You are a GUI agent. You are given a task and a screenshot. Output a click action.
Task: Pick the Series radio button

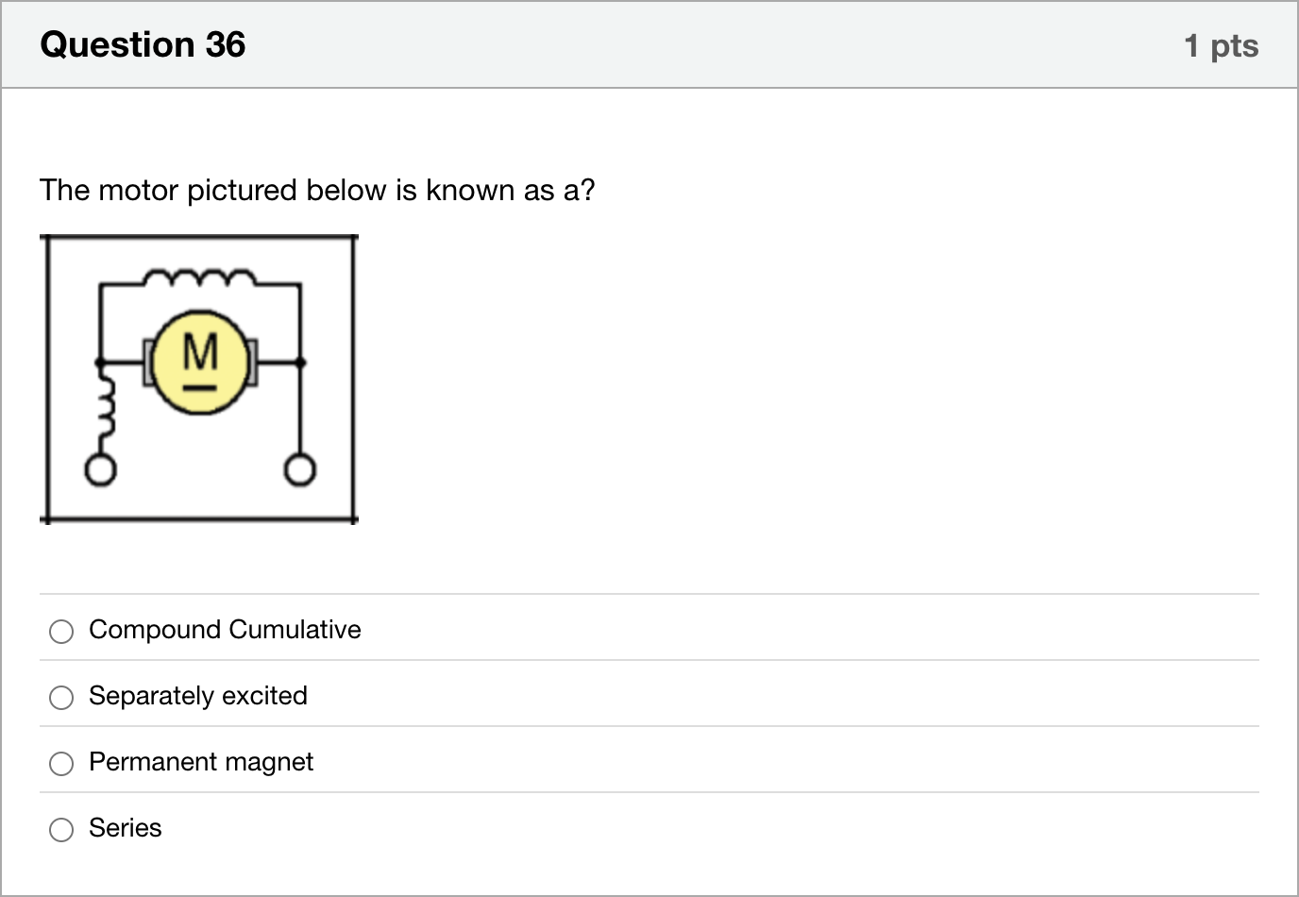(x=61, y=829)
